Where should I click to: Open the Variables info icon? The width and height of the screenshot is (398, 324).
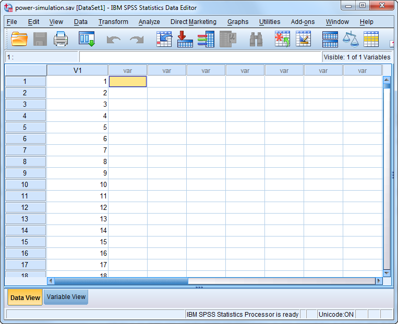pos(206,39)
